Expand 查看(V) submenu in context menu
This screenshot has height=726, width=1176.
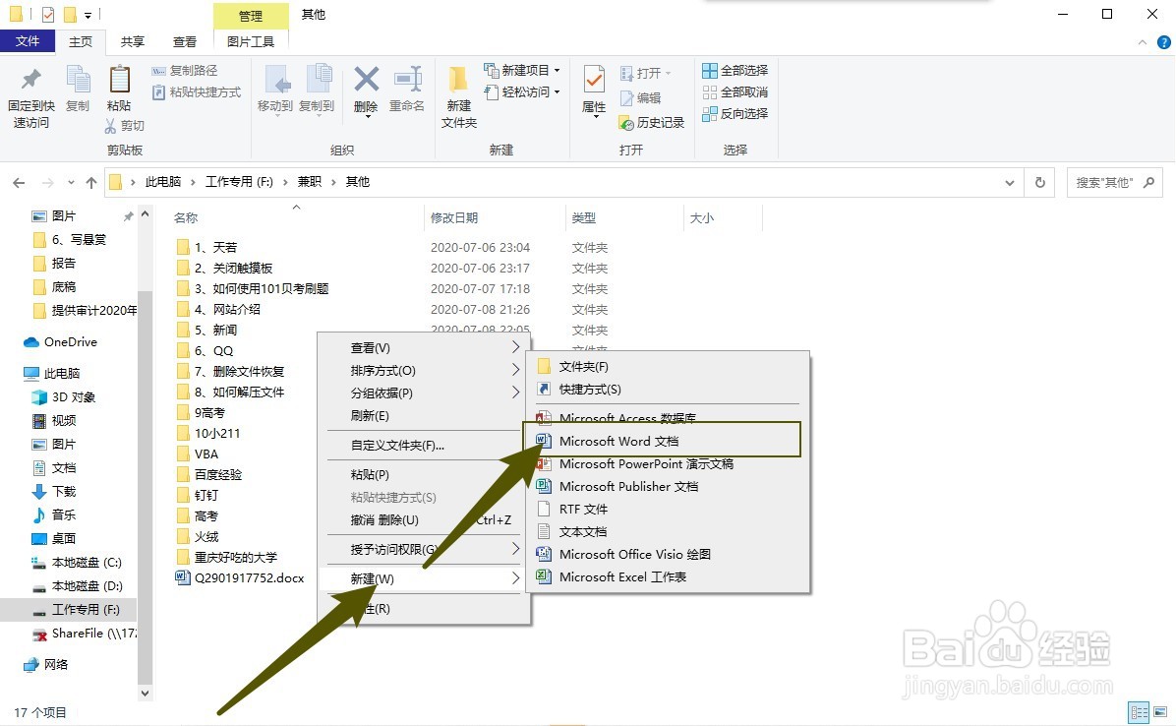tap(424, 348)
